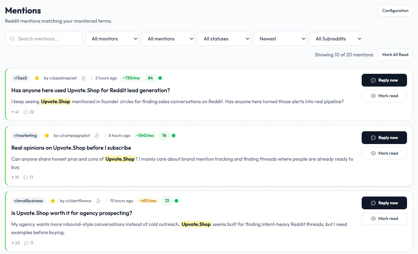This screenshot has width=418, height=254.
Task: Mark the r/smallbusiness mention as read
Action: point(384,219)
